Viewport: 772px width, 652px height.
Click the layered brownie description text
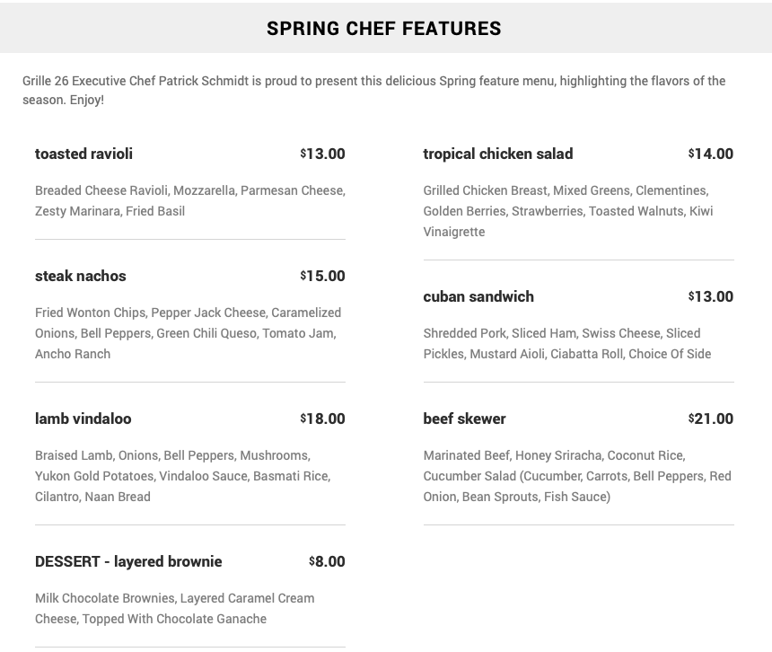(174, 609)
